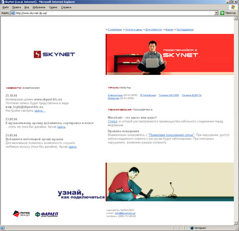The width and height of the screenshot is (239, 231).
Task: Click the SKYNET logo on the left
Action: pos(54,54)
